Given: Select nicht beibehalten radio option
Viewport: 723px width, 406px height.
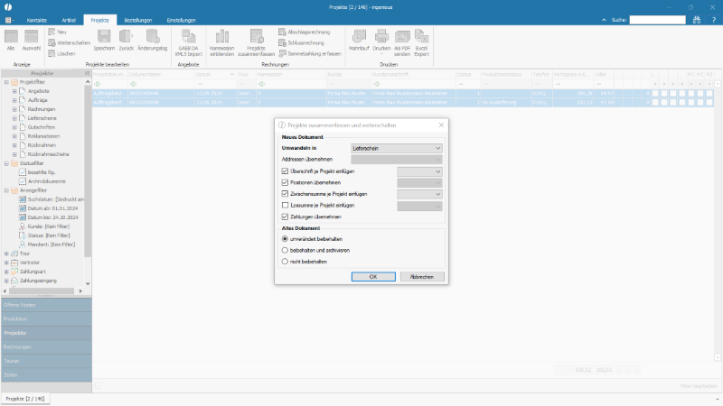Looking at the screenshot, I should [285, 262].
